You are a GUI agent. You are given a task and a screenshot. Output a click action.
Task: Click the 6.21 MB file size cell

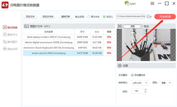click(x=97, y=42)
